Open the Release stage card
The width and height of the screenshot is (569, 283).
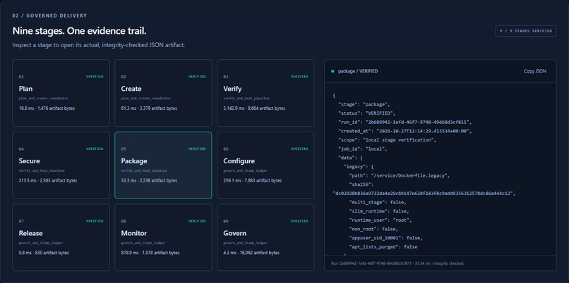pos(61,237)
